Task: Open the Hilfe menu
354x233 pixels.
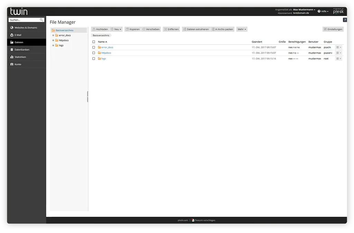Action: (323, 11)
